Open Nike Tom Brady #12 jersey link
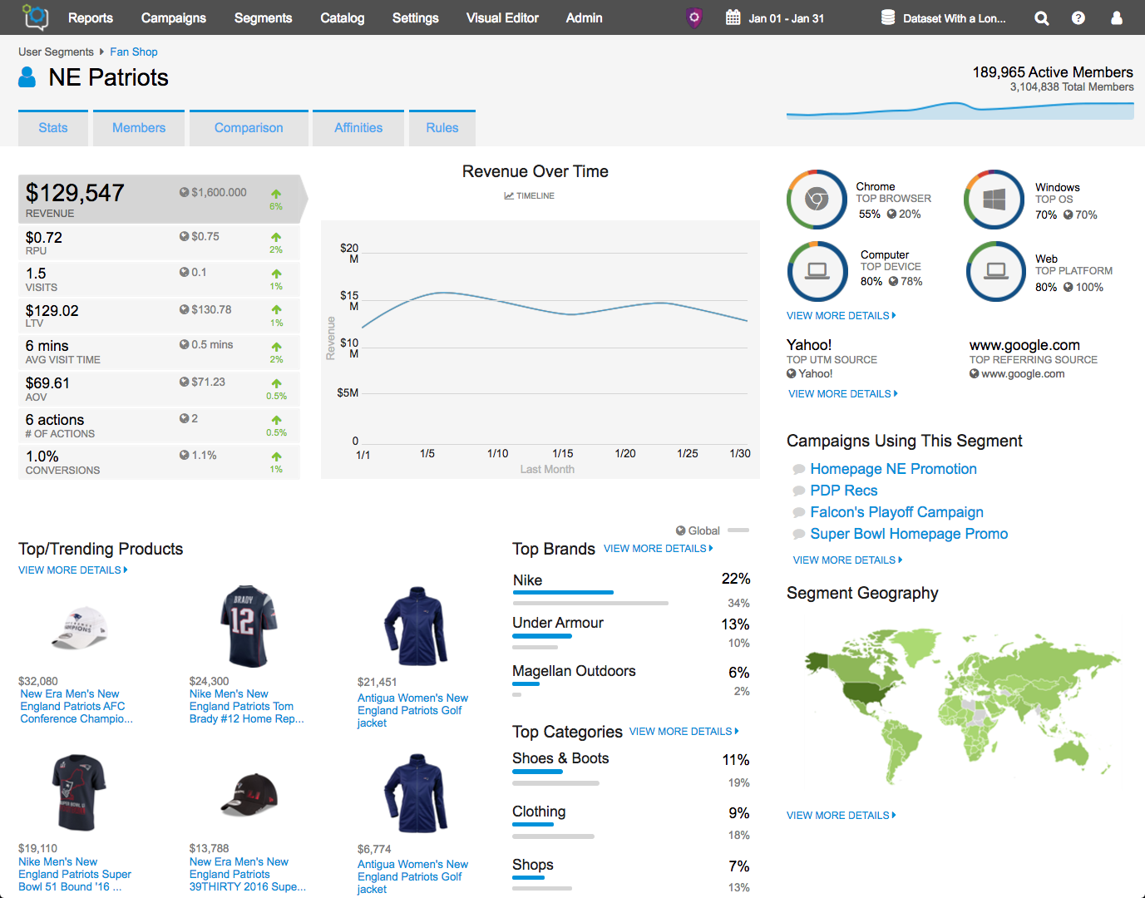The width and height of the screenshot is (1145, 898). coord(247,707)
